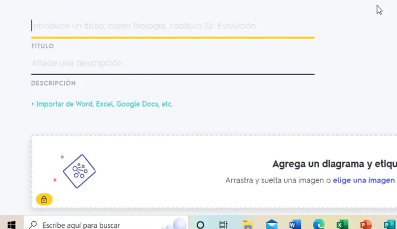Open Microsoft Edge from the taskbar

click(319, 224)
